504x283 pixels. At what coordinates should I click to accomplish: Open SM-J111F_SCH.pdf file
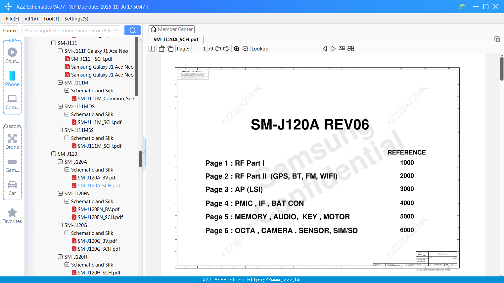point(92,59)
